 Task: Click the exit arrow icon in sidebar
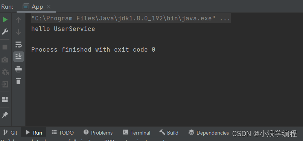(x=5, y=84)
